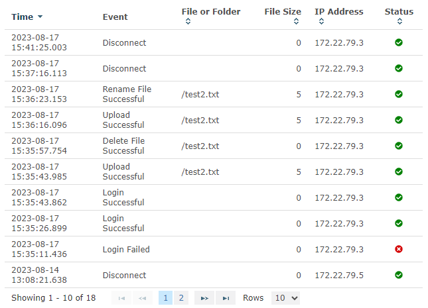Image resolution: width=428 pixels, height=308 pixels.
Task: Click /test2.txt in Rename File row
Action: pyautogui.click(x=200, y=94)
